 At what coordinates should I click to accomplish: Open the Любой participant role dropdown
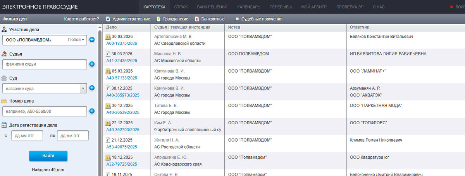(76, 40)
